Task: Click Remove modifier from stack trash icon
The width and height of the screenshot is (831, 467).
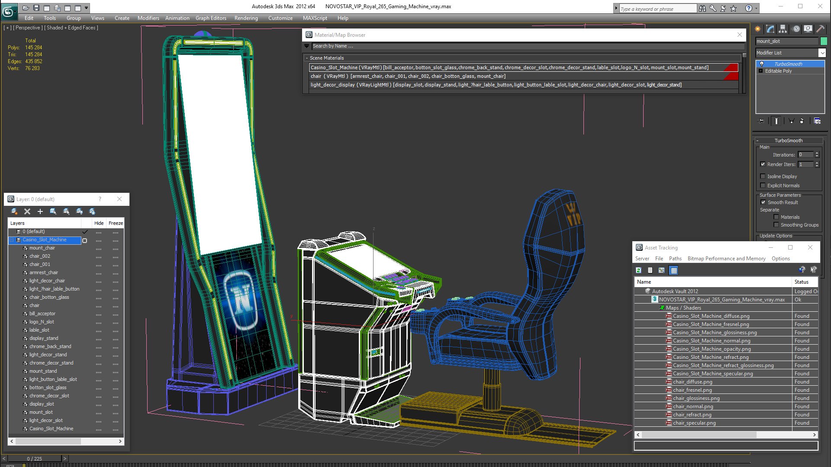Action: 802,121
